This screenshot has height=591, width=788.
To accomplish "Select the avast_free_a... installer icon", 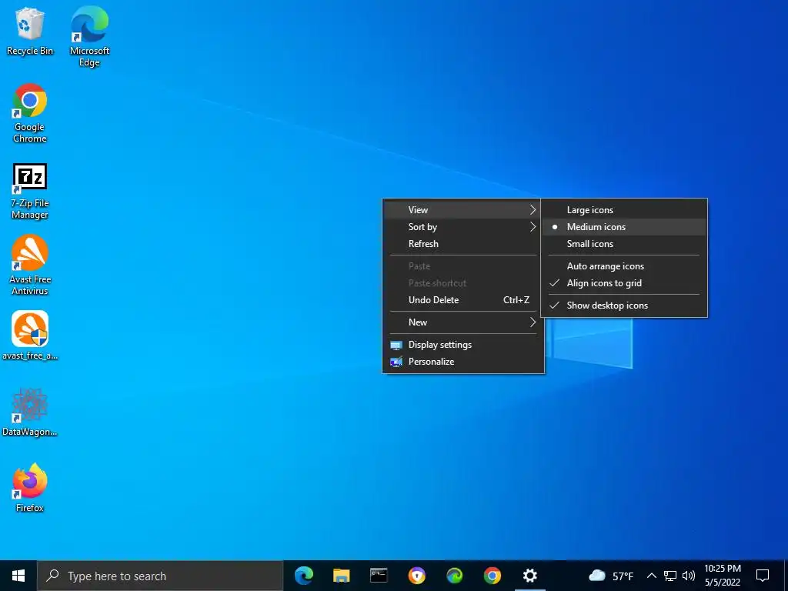I will point(30,336).
